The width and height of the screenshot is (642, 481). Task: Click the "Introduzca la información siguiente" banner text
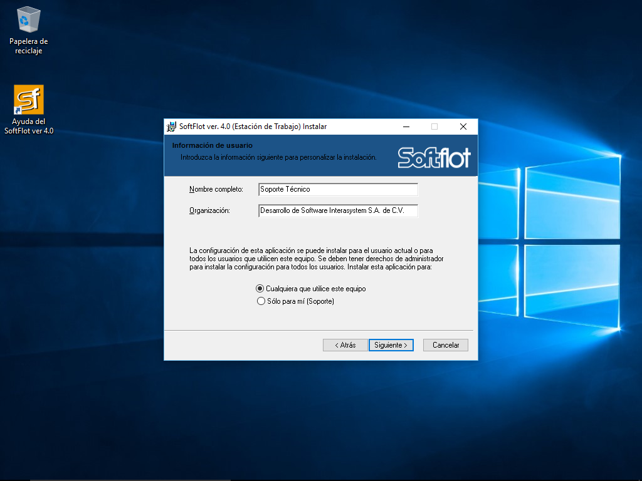[x=278, y=157]
